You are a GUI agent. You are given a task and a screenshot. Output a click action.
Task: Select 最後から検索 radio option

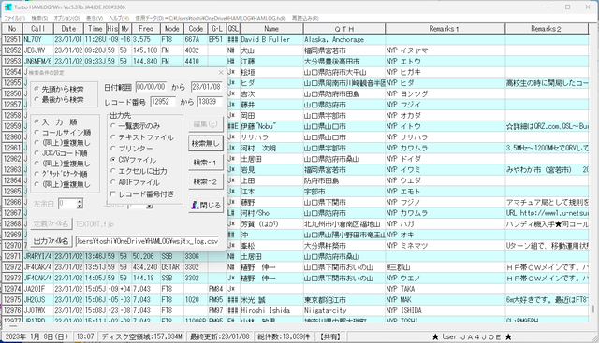tap(59, 100)
